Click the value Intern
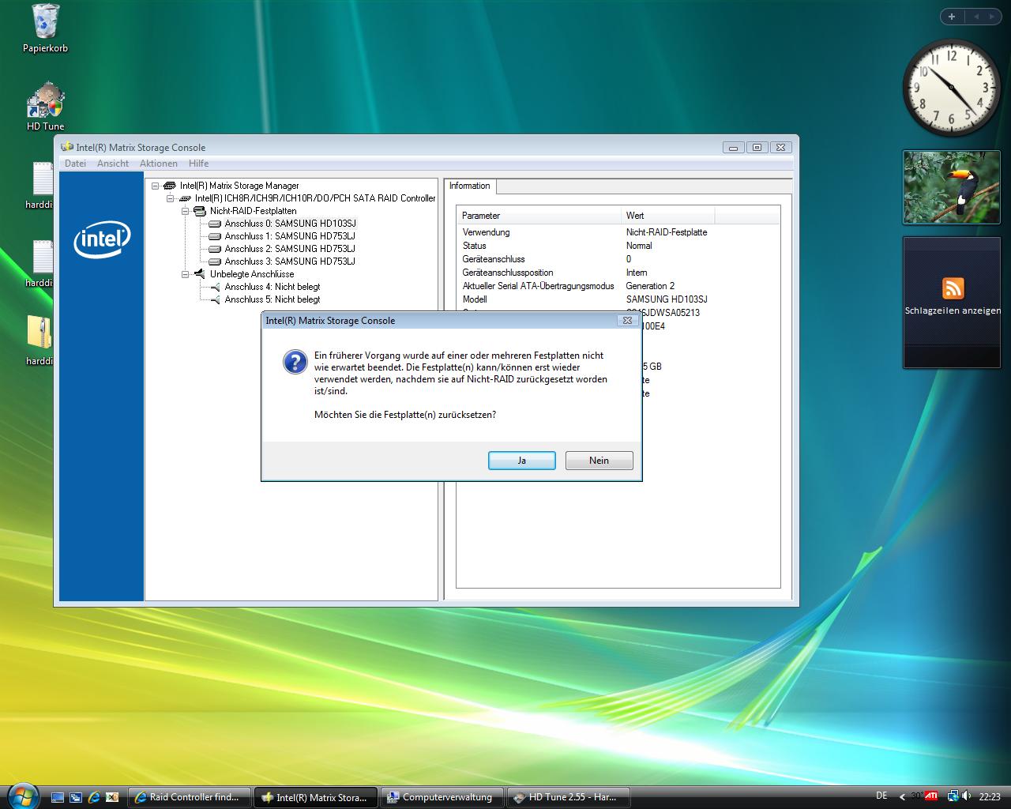Image resolution: width=1011 pixels, height=809 pixels. tap(637, 273)
